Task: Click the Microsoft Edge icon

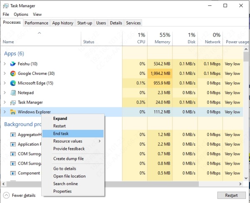Action: (x=13, y=83)
